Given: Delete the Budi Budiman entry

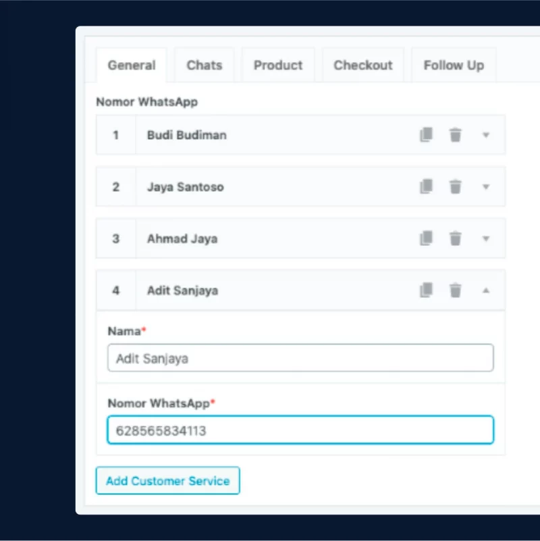Looking at the screenshot, I should 455,134.
